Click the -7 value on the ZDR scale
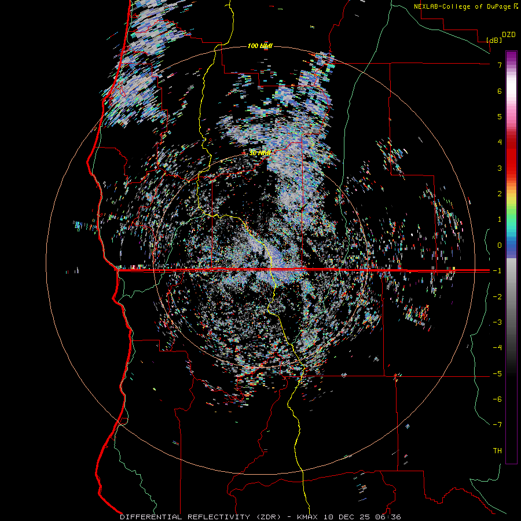The width and height of the screenshot is (521, 521). (x=497, y=425)
